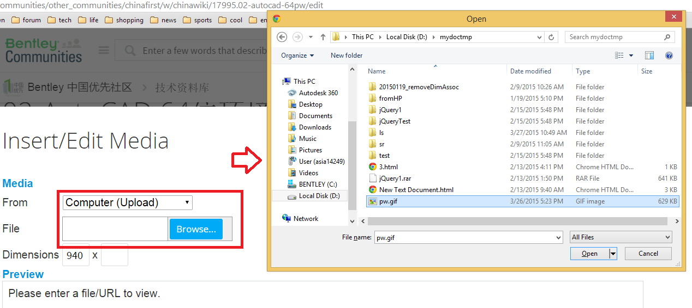The width and height of the screenshot is (692, 308).
Task: Click the File name text field
Action: (464, 237)
